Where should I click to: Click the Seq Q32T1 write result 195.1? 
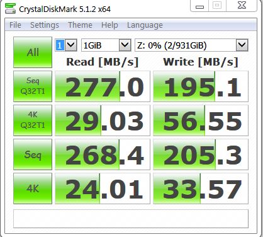tap(201, 86)
